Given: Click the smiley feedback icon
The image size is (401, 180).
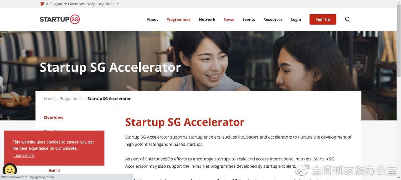Looking at the screenshot, I should (x=10, y=170).
